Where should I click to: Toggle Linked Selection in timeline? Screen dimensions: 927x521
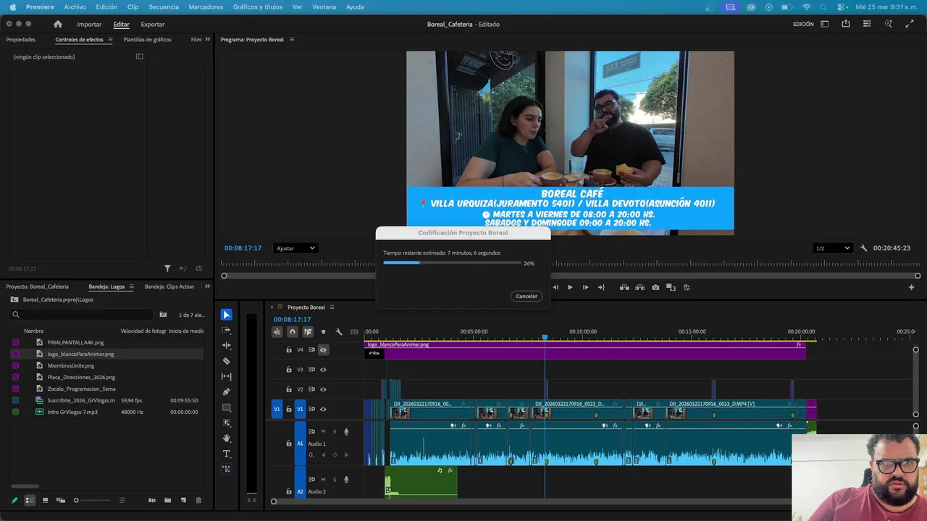click(x=308, y=332)
